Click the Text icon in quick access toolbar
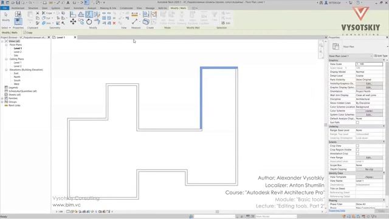 pos(68,2)
